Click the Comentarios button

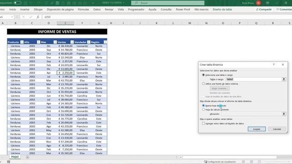click(x=284, y=9)
